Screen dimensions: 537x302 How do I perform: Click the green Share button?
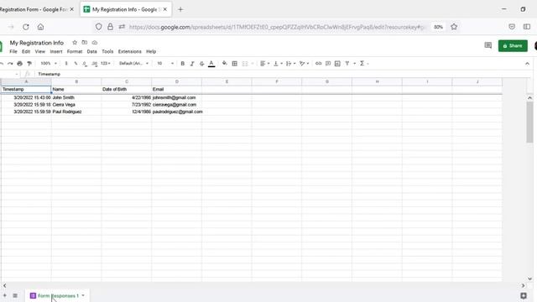[x=513, y=46]
